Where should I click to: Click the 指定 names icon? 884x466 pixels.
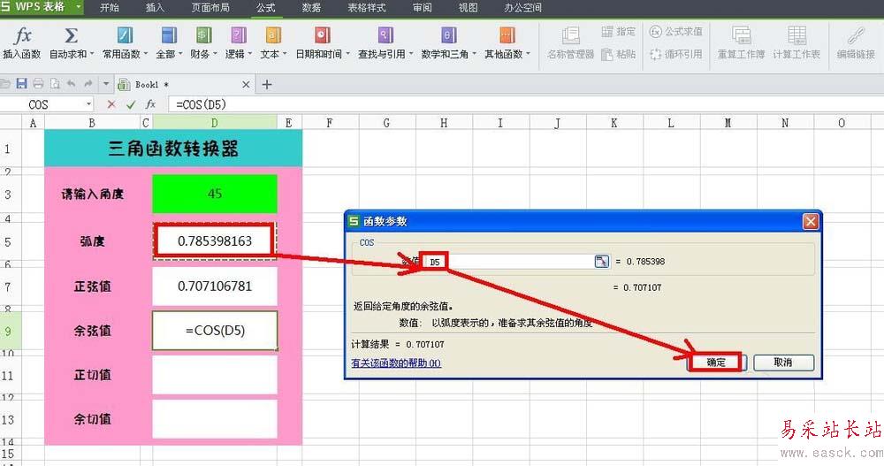[607, 32]
